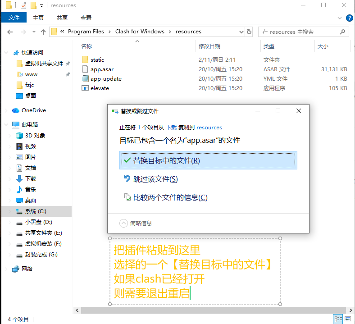Open address bar history dropdown arrow
The width and height of the screenshot is (355, 324).
point(241,32)
